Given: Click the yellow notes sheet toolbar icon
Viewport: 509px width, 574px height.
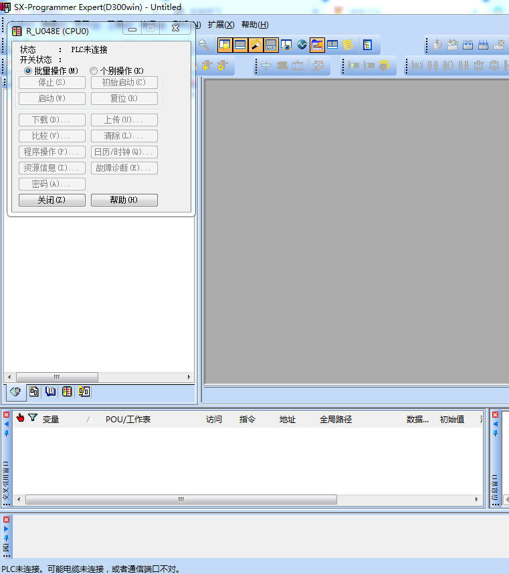Looking at the screenshot, I should 348,45.
